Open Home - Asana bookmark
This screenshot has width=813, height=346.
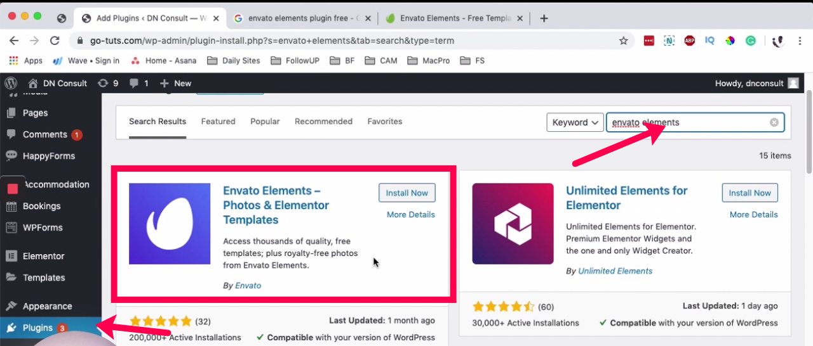point(163,61)
